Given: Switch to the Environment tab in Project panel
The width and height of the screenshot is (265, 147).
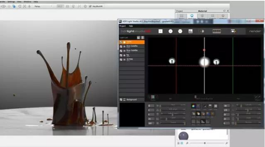Looking at the screenshot, I should (x=202, y=16).
